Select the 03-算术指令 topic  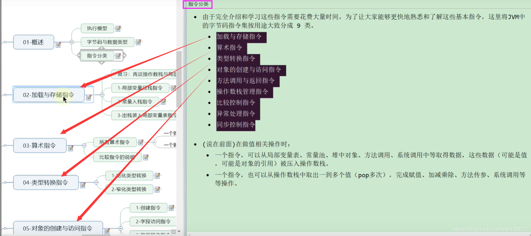tap(40, 146)
